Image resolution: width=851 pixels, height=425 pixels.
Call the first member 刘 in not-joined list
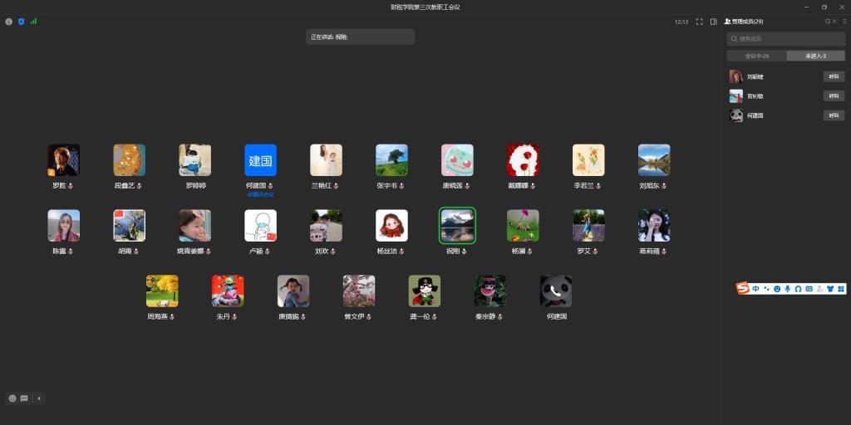pos(834,76)
